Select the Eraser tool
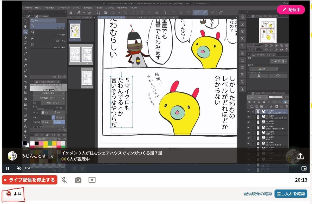This screenshot has width=312, height=204. pos(25,87)
